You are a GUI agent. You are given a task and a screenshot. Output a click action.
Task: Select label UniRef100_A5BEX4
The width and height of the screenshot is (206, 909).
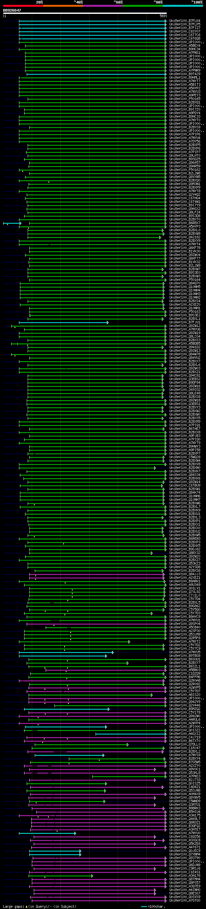[x=185, y=45]
